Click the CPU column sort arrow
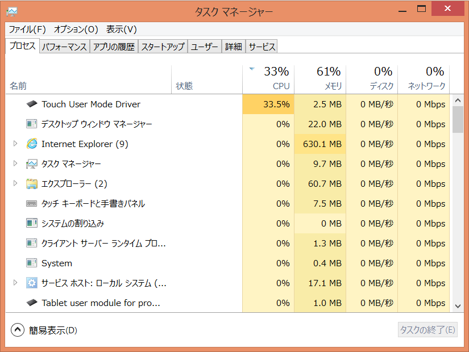 pos(252,69)
